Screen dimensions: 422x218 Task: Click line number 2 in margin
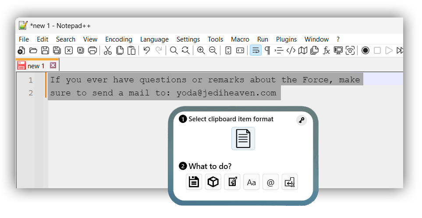click(x=31, y=93)
